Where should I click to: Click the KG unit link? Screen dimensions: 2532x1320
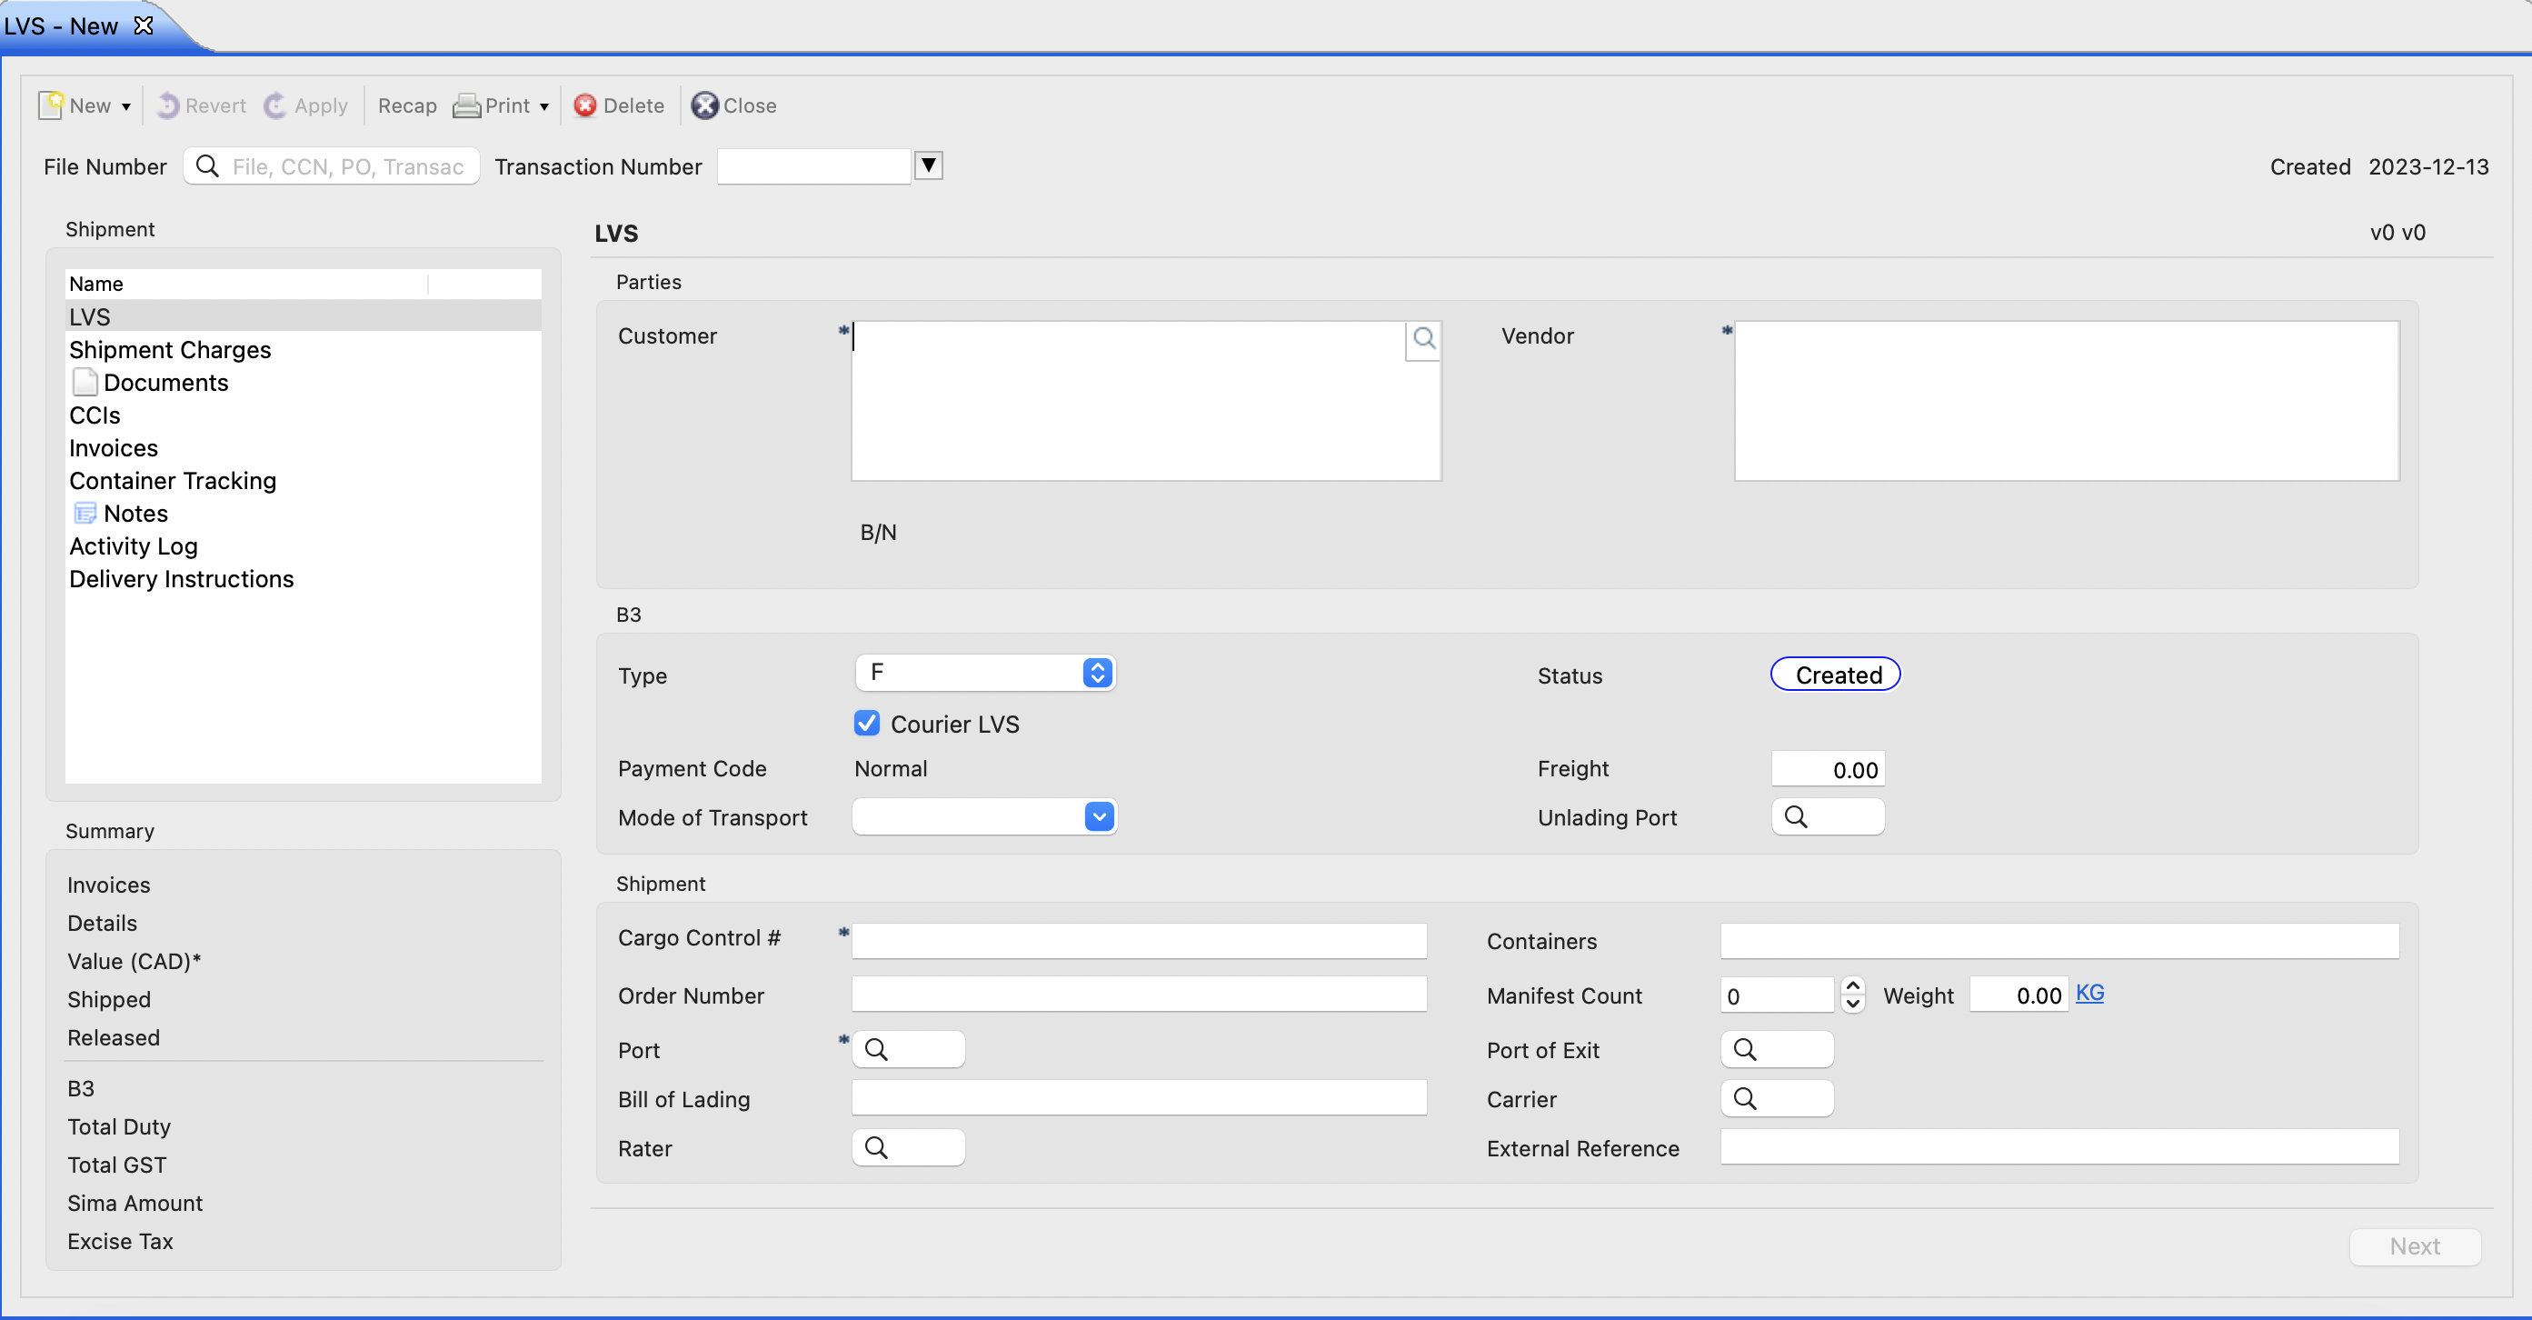pos(2089,993)
